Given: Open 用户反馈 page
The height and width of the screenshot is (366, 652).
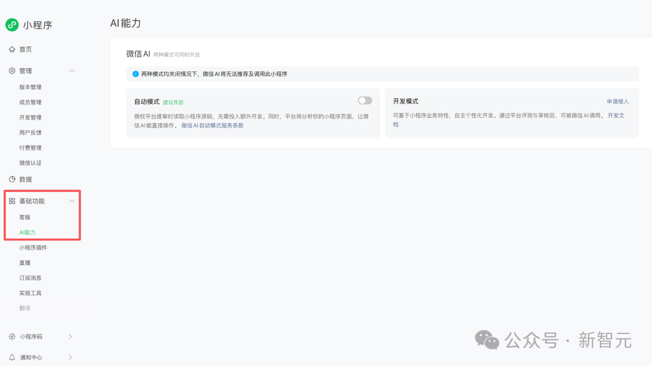Looking at the screenshot, I should [x=30, y=133].
